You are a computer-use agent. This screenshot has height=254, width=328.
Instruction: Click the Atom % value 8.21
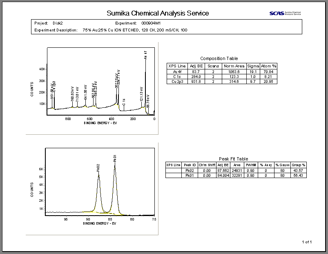268,77
